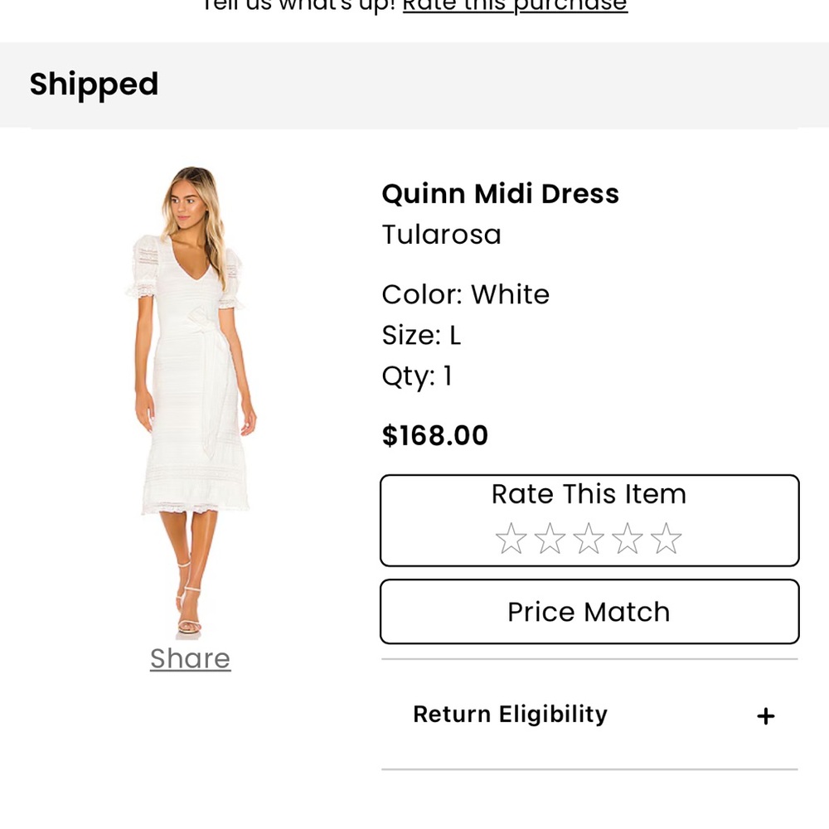The height and width of the screenshot is (829, 829).
Task: Click the $168.00 price
Action: click(x=434, y=435)
